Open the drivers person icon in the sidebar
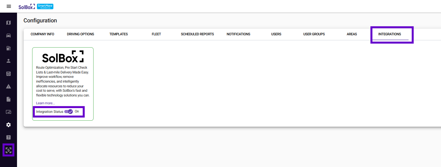Image resolution: width=441 pixels, height=167 pixels. coord(9,61)
